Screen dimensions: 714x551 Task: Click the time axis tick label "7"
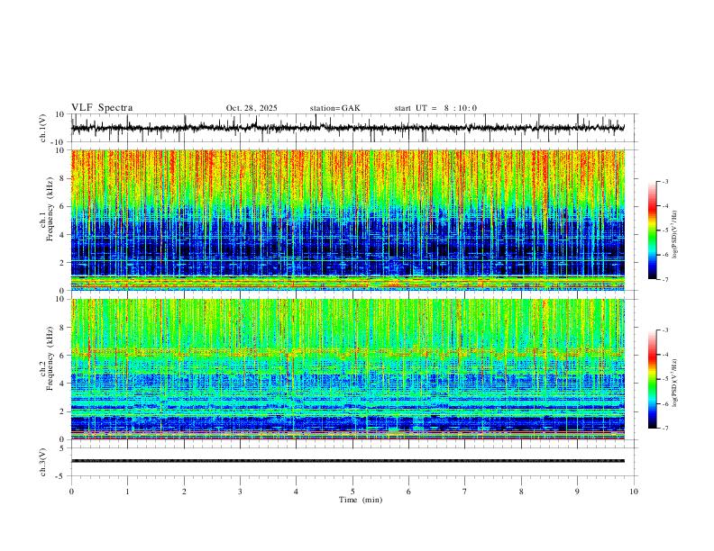click(465, 492)
